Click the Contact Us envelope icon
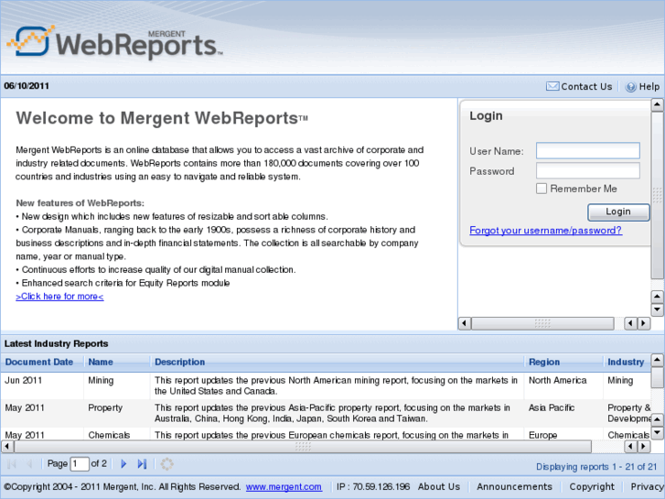The width and height of the screenshot is (665, 499). [552, 86]
